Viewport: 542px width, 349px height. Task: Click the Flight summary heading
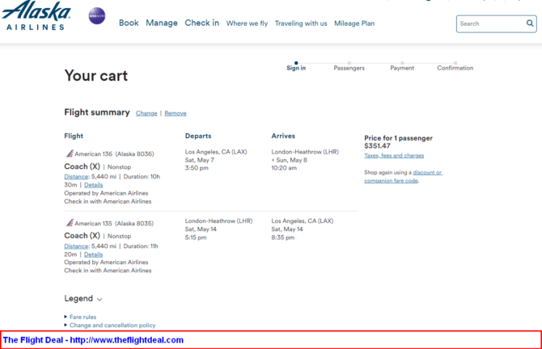click(97, 112)
